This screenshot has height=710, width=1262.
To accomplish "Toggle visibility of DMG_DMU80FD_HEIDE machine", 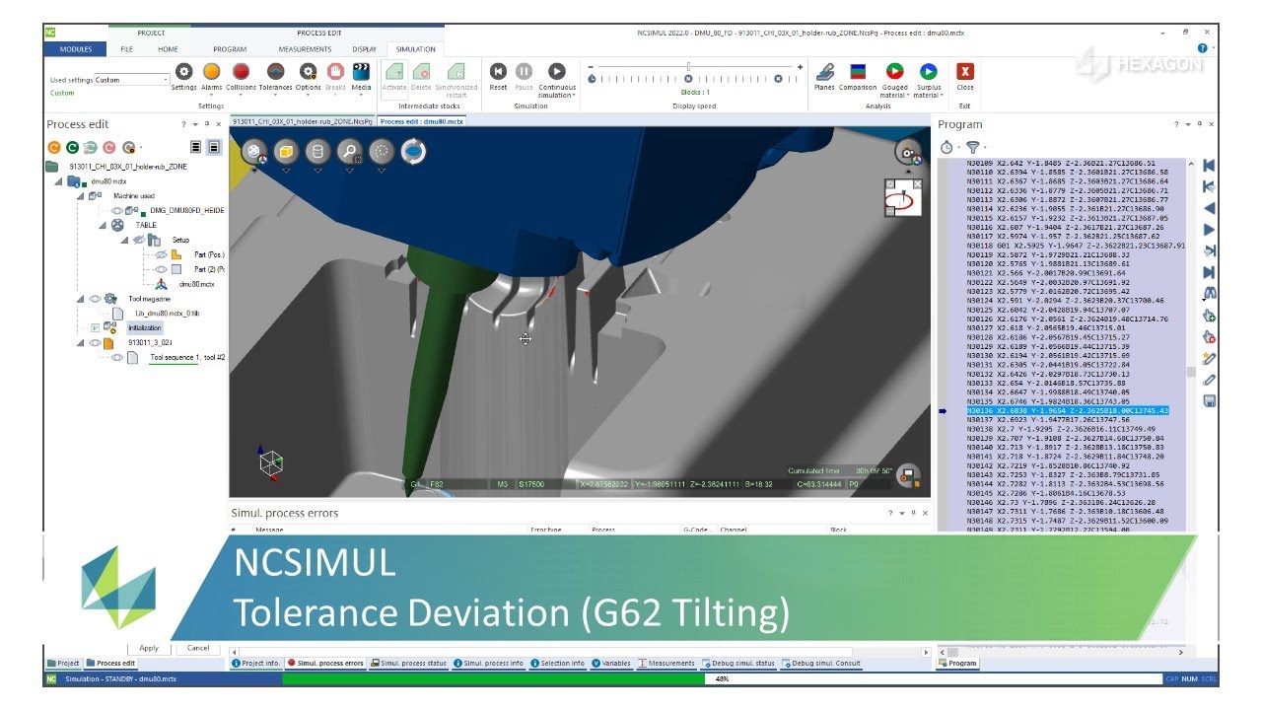I will click(x=117, y=210).
